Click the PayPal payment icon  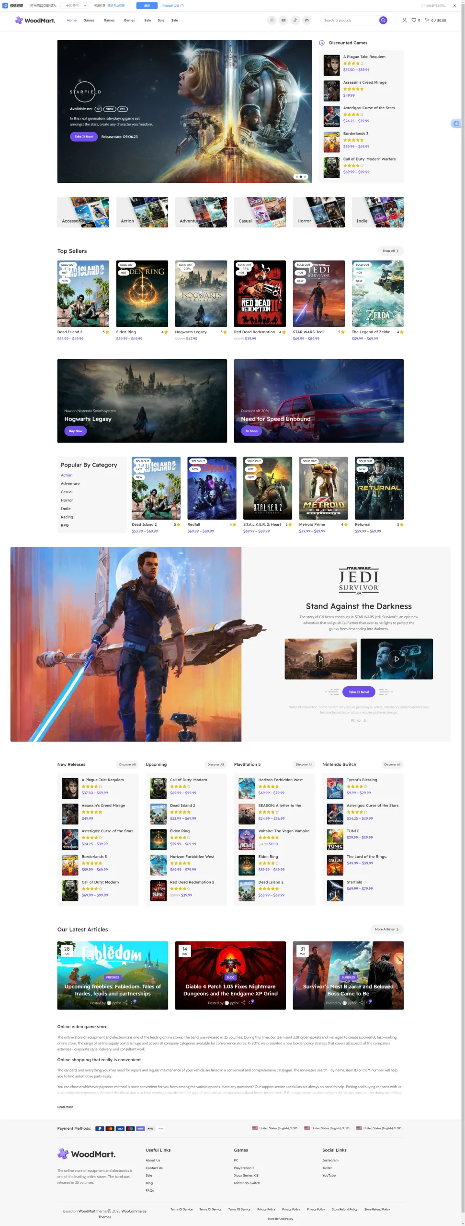[100, 1128]
